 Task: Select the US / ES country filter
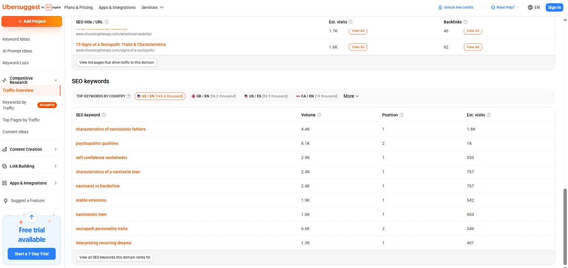pos(266,96)
